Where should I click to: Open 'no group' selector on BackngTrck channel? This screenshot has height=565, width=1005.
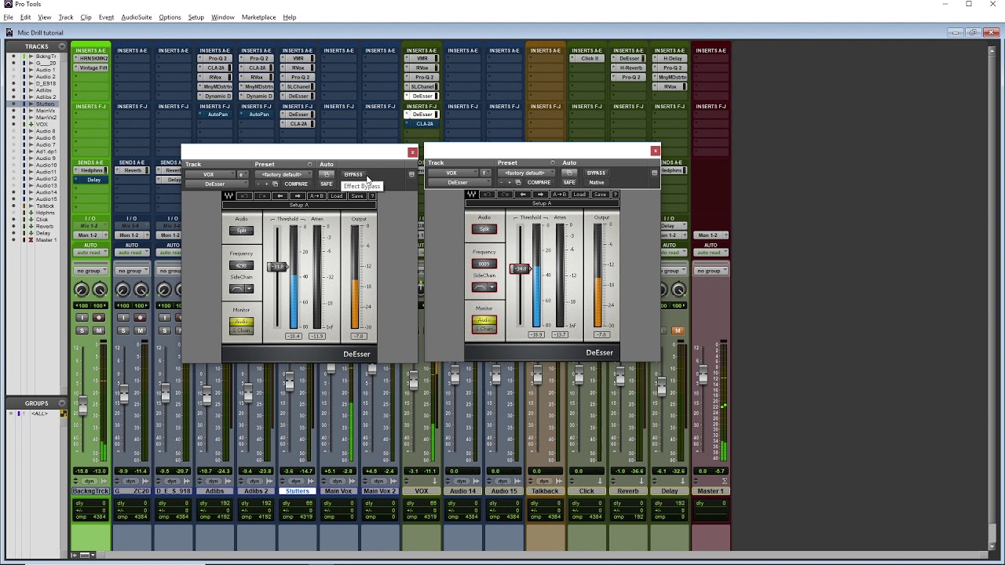(x=90, y=271)
